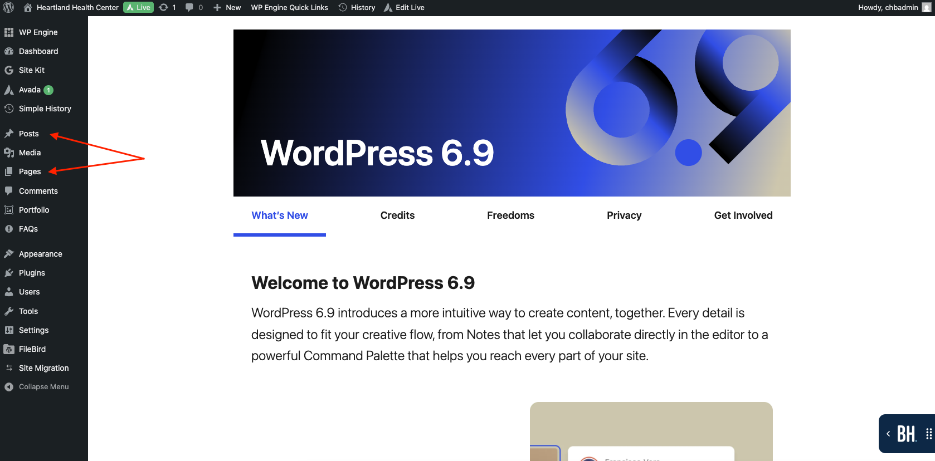Click the Site Kit Google icon
Viewport: 935px width, 461px height.
[x=9, y=70]
